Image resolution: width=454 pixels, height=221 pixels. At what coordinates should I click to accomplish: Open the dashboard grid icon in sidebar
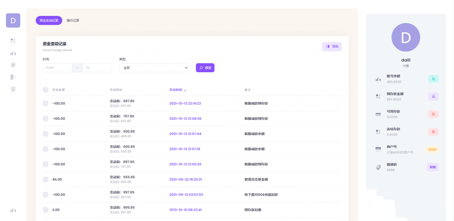pyautogui.click(x=13, y=41)
